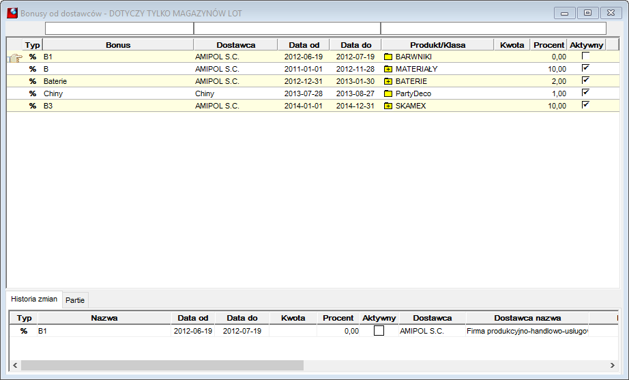Toggle Aktywny checkbox for Chiny bonus
629x380 pixels.
coord(585,93)
